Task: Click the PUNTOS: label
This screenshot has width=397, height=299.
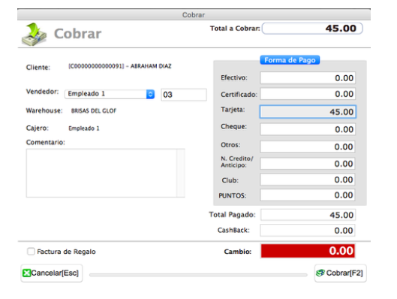Action: [x=233, y=195]
